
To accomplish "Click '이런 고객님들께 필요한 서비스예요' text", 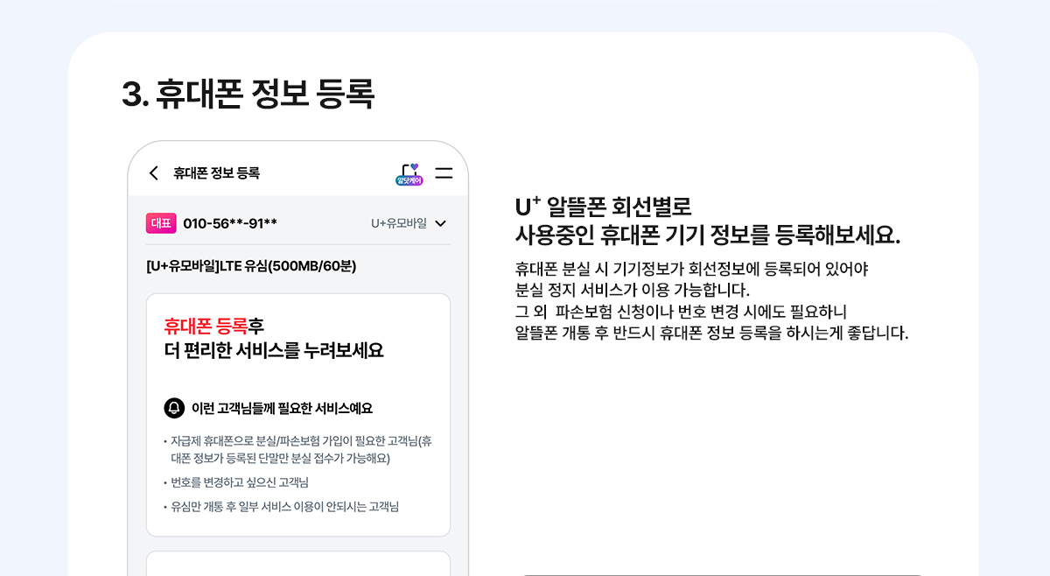I will tap(282, 408).
